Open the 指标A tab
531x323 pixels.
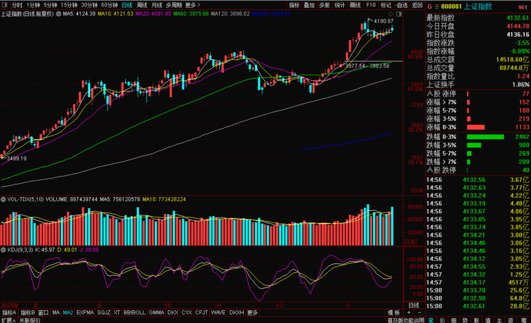pyautogui.click(x=9, y=313)
